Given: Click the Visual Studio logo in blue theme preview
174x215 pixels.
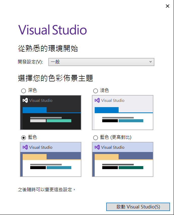Looking at the screenshot, I should [25, 147].
